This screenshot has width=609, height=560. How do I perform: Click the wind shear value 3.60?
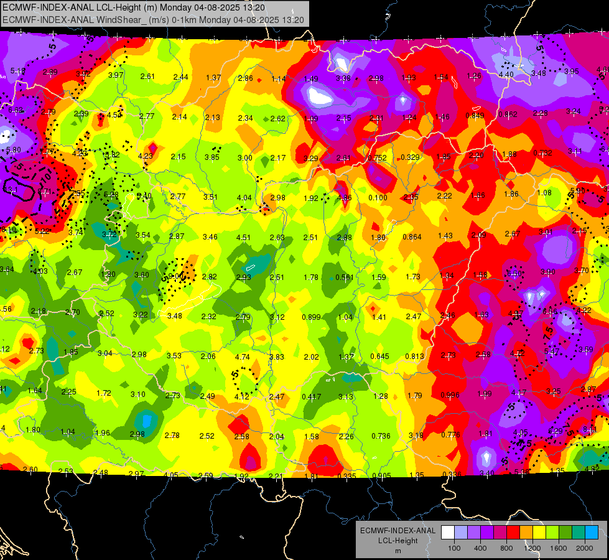(x=142, y=275)
